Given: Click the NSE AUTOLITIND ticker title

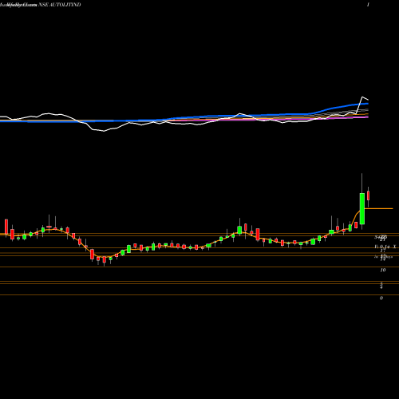Looking at the screenshot, I should [x=60, y=5].
